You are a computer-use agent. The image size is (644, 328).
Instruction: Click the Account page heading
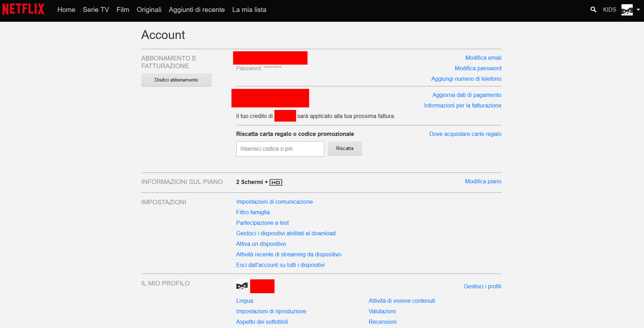coord(163,35)
